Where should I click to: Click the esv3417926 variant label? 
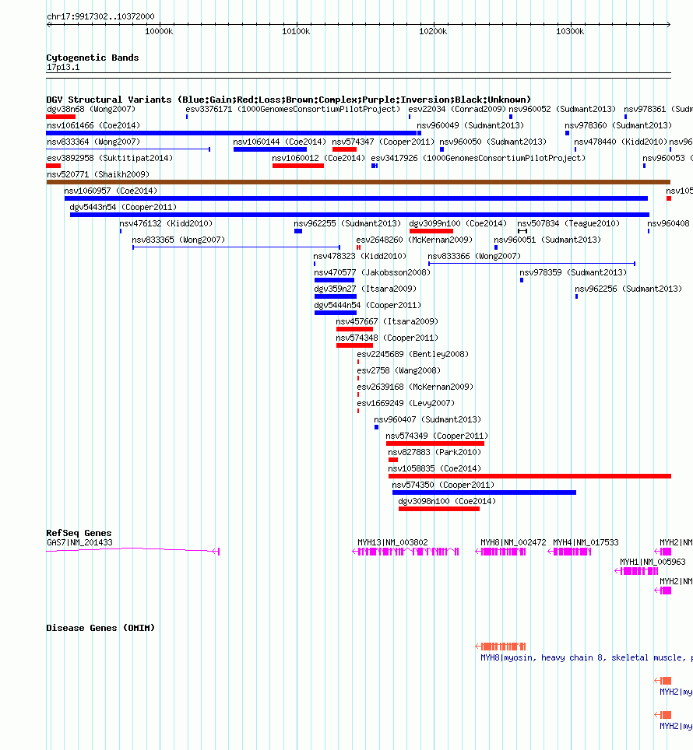click(478, 158)
